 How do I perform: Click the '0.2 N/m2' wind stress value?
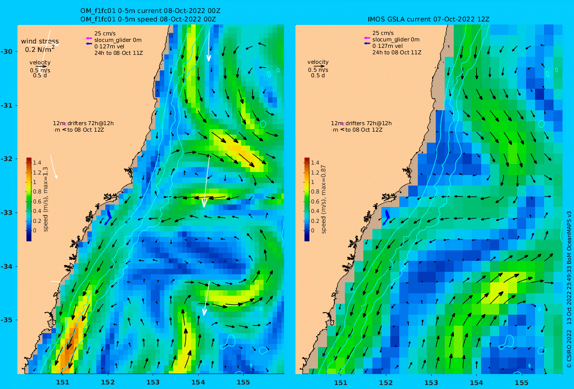40,49
